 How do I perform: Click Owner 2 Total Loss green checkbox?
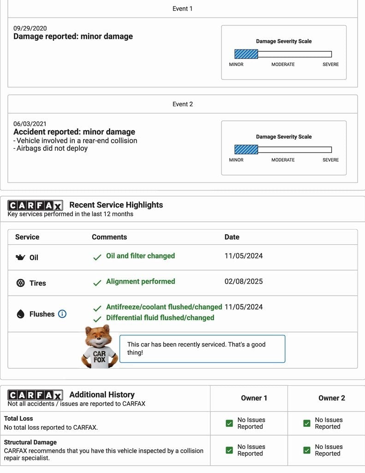click(307, 423)
